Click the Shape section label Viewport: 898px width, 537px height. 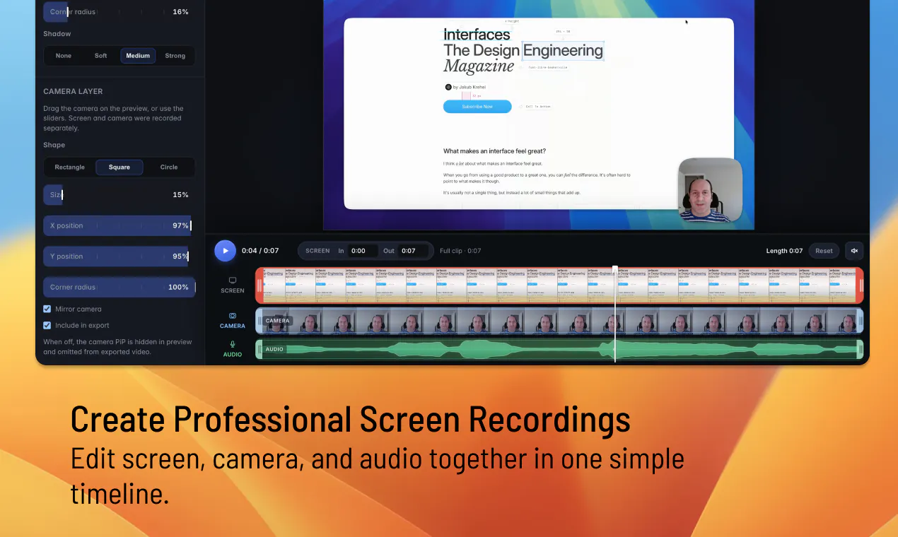pyautogui.click(x=54, y=145)
